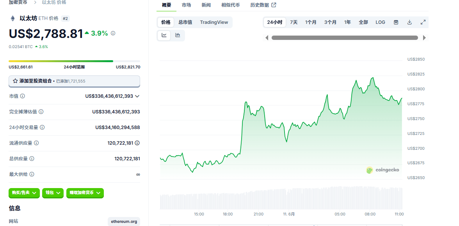Set chart range to 7天

click(x=294, y=22)
